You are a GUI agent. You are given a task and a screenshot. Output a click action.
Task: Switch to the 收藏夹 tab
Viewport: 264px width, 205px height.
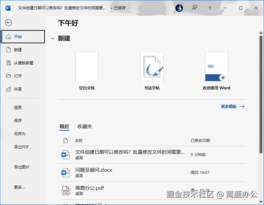[x=85, y=127]
